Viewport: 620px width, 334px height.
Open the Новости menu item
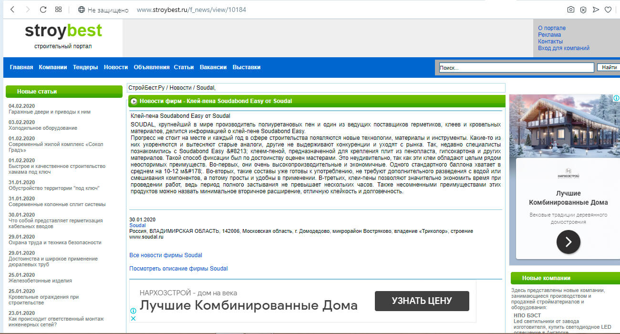(116, 67)
